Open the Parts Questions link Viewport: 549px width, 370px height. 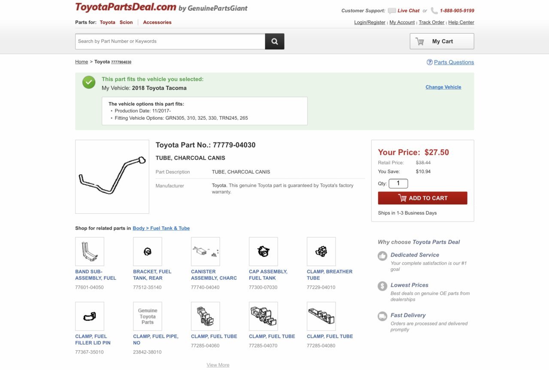(454, 62)
